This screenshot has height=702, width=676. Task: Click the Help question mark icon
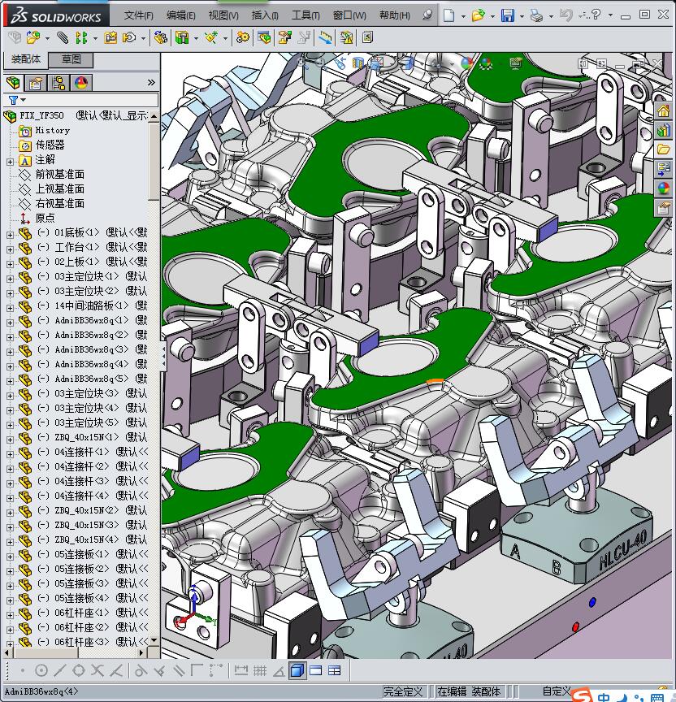click(x=596, y=15)
